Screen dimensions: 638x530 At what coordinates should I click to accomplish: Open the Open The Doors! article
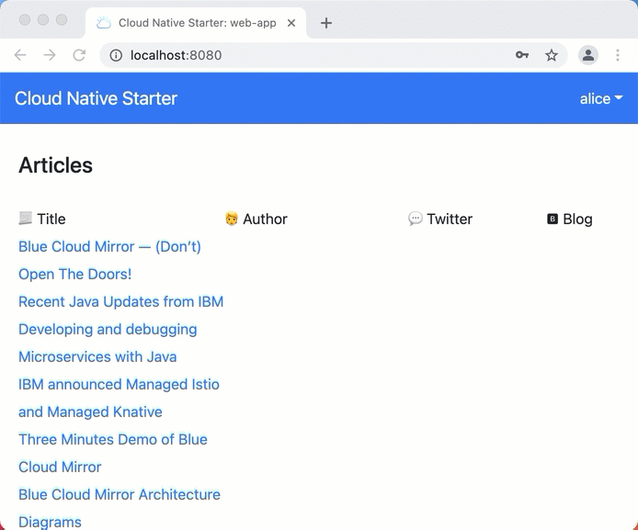[x=75, y=274]
